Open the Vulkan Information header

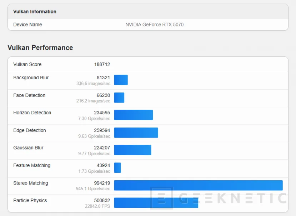[x=34, y=11]
